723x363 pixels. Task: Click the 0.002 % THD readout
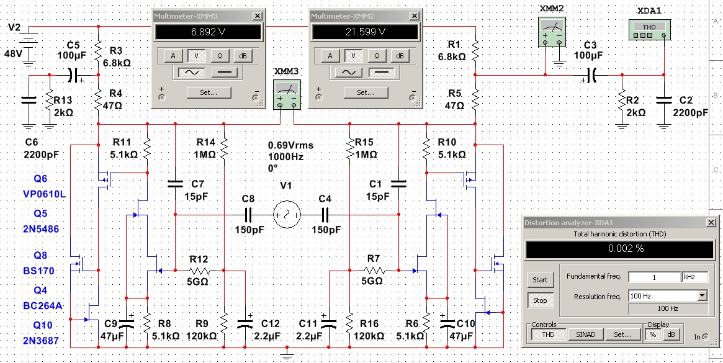tap(620, 249)
